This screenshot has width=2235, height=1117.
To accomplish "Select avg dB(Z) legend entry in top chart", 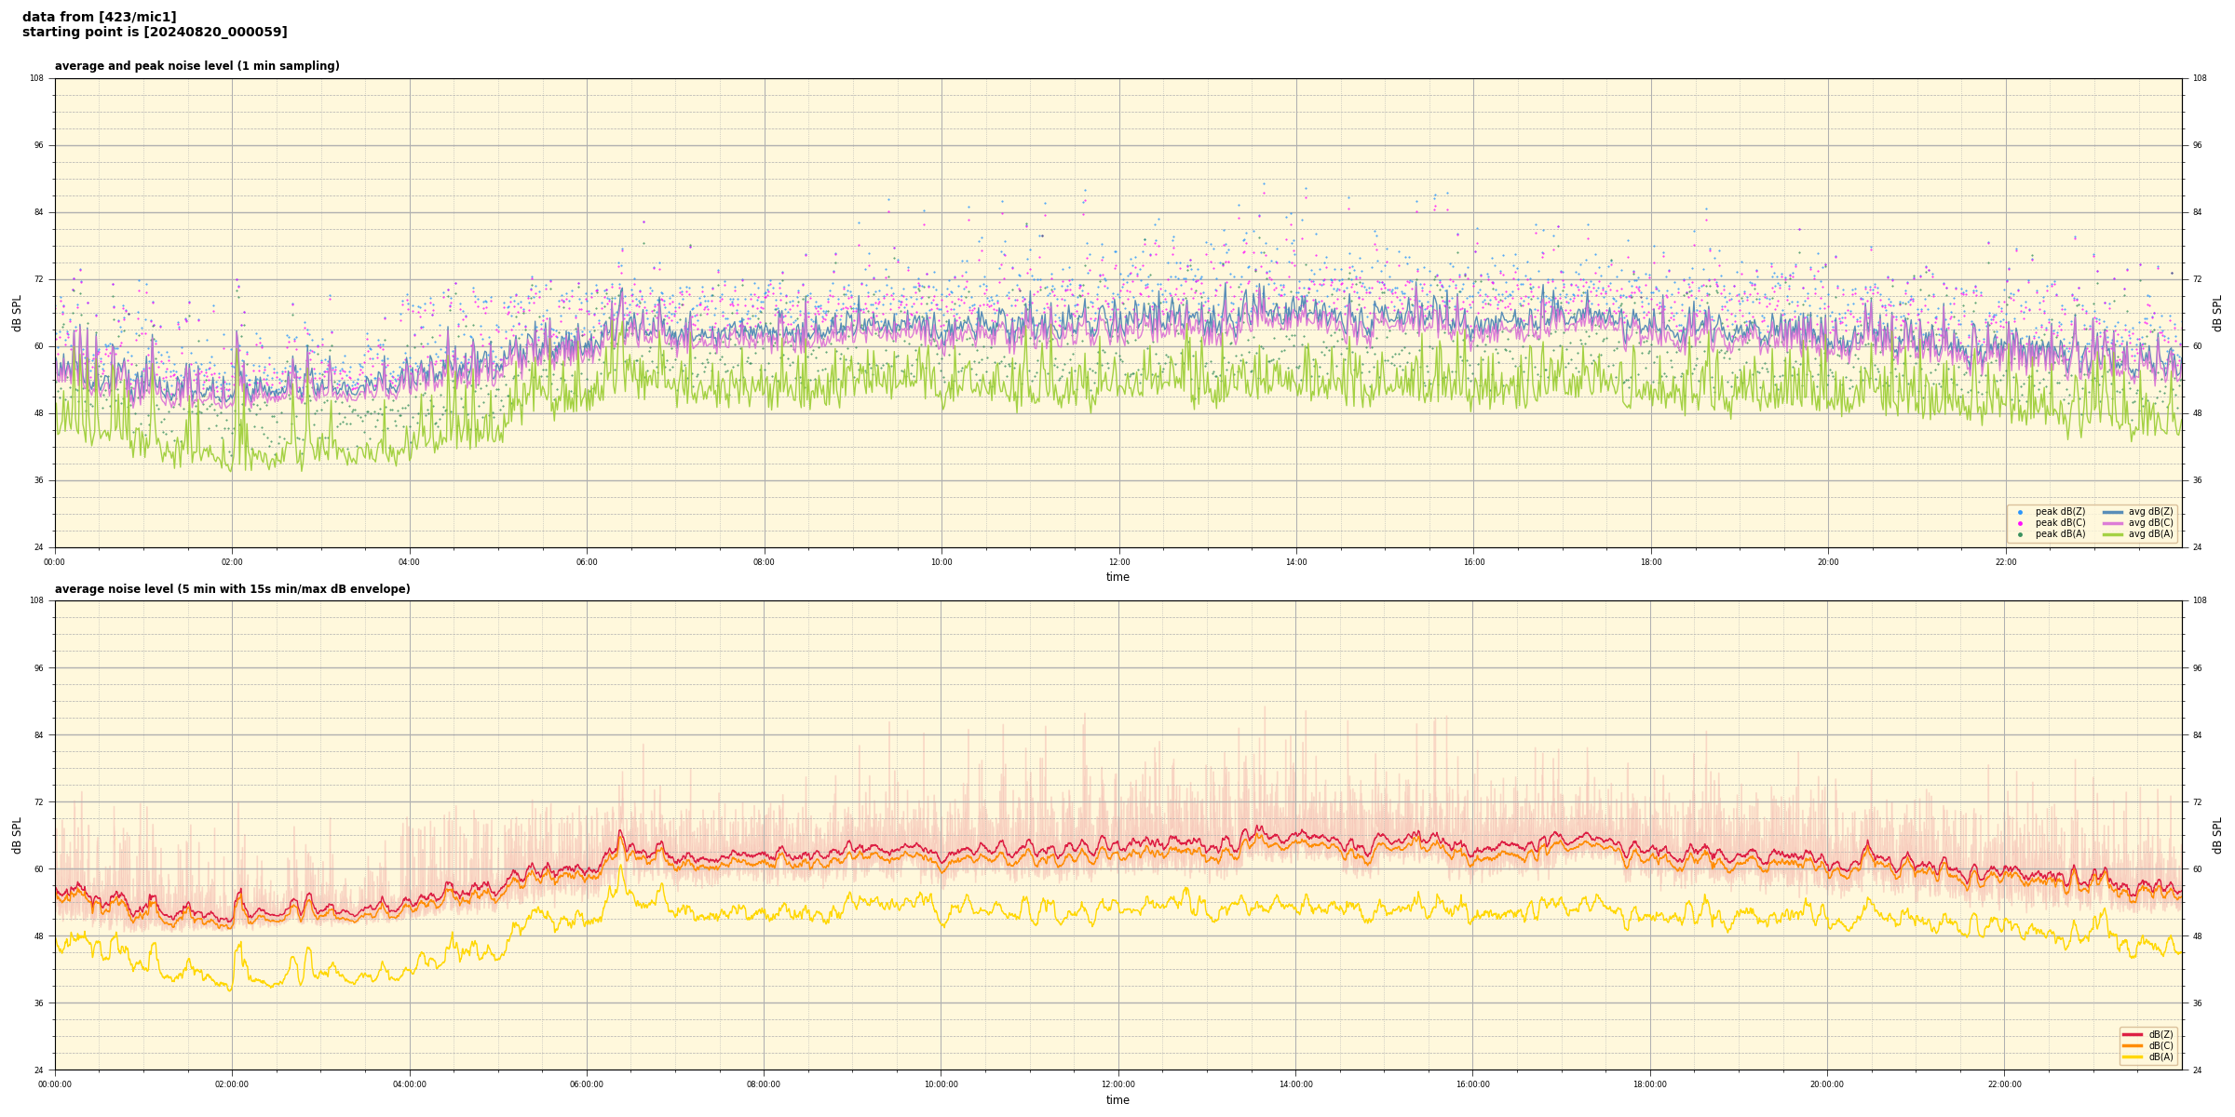I will pyautogui.click(x=2150, y=512).
